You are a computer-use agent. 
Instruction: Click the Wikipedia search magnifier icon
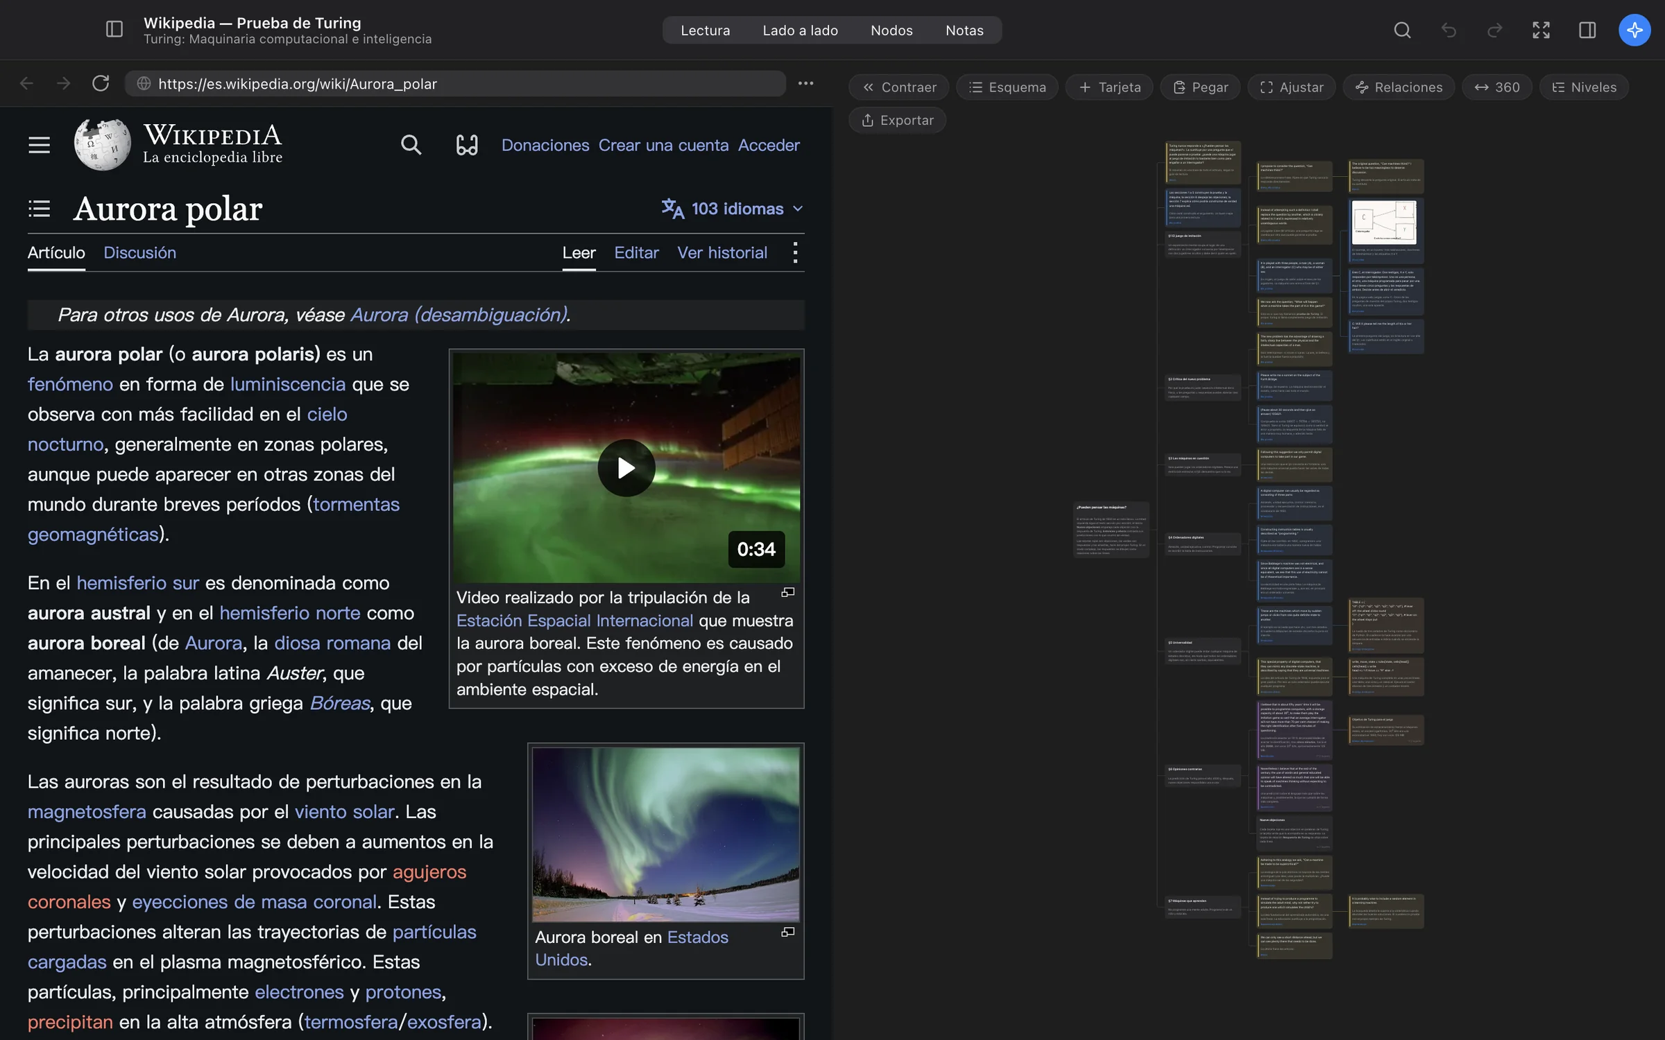point(411,145)
